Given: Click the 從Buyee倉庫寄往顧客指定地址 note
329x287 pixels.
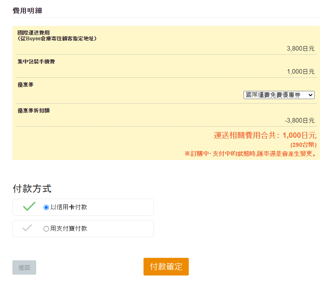Looking at the screenshot, I should pos(57,39).
